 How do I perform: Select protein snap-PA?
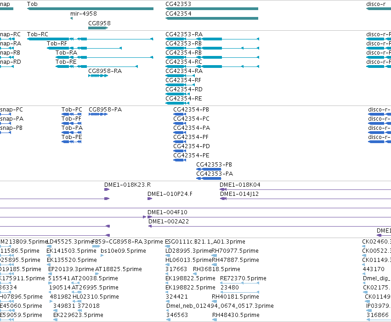[x=12, y=119]
